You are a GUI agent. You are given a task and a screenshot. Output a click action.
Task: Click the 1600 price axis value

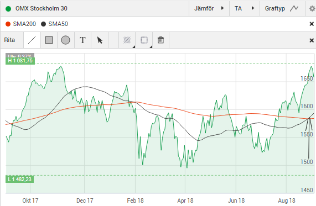[x=307, y=106]
